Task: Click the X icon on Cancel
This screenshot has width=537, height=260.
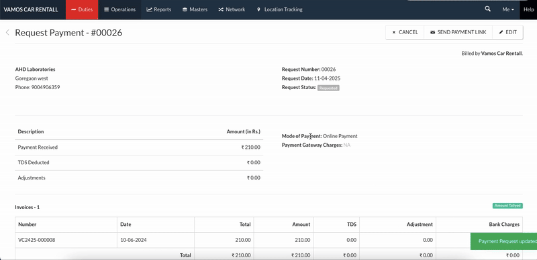Action: tap(394, 32)
